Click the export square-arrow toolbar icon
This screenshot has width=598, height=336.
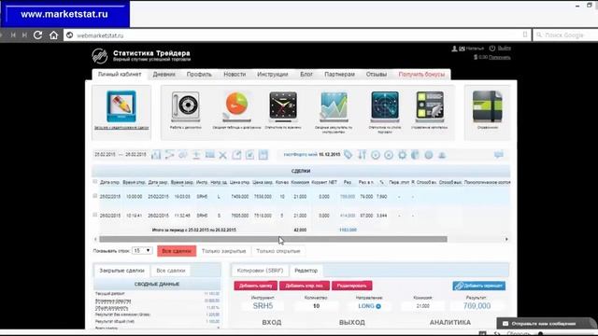pos(236,155)
